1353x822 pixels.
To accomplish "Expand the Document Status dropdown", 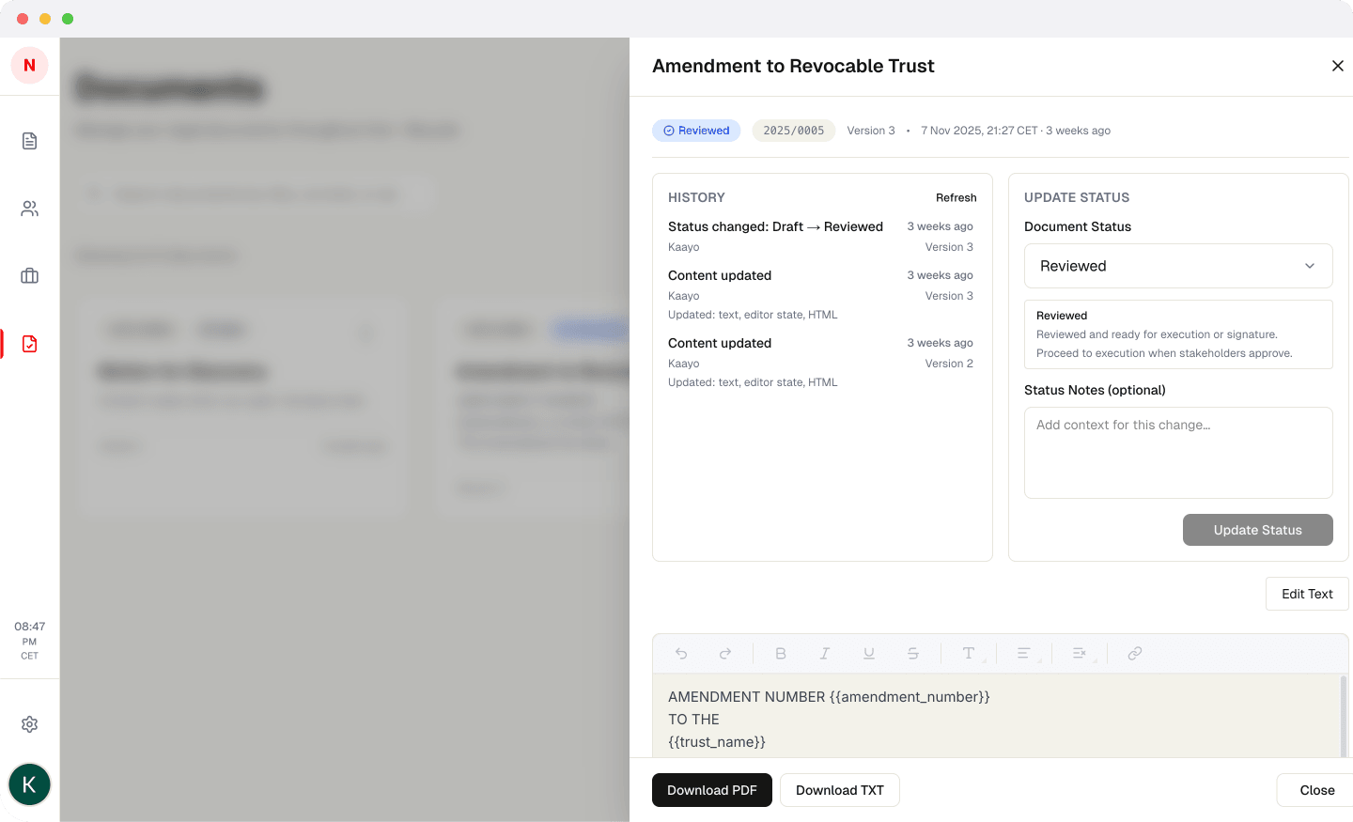I will (x=1178, y=266).
